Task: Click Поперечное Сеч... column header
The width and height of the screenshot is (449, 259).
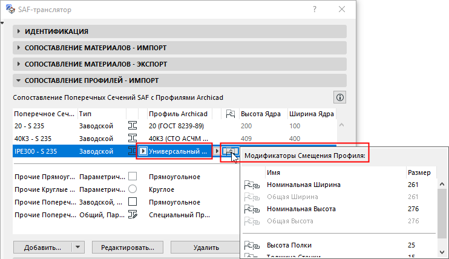Action: pos(45,114)
